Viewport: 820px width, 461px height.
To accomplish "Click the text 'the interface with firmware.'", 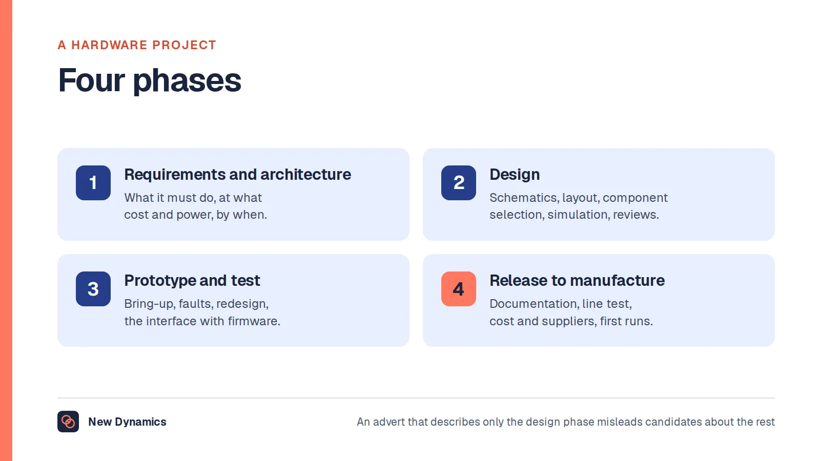I will click(x=202, y=321).
